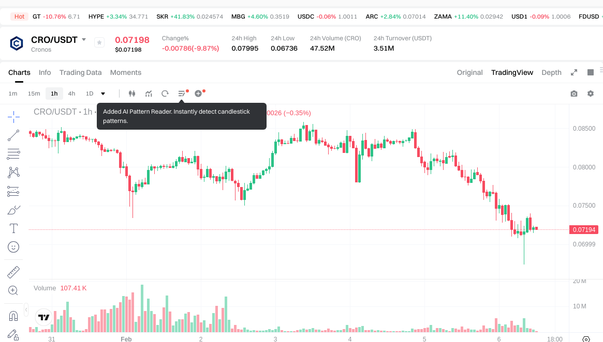Expand chart to fullscreen

click(x=573, y=72)
